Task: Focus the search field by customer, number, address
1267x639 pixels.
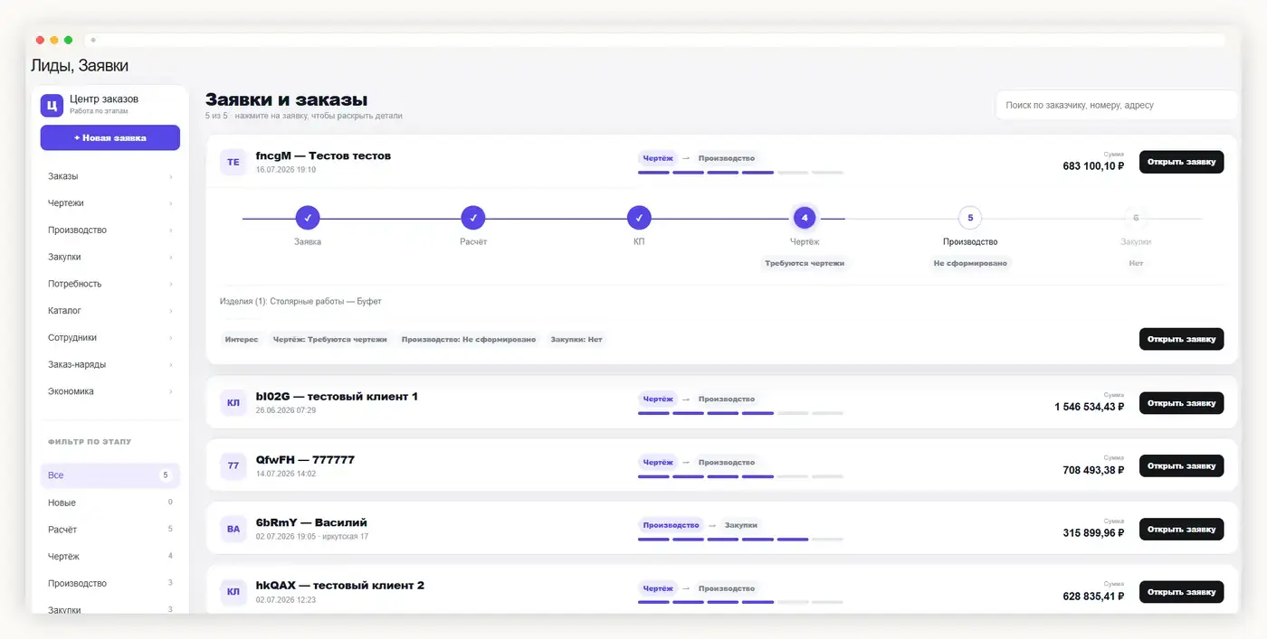Action: pyautogui.click(x=1117, y=105)
